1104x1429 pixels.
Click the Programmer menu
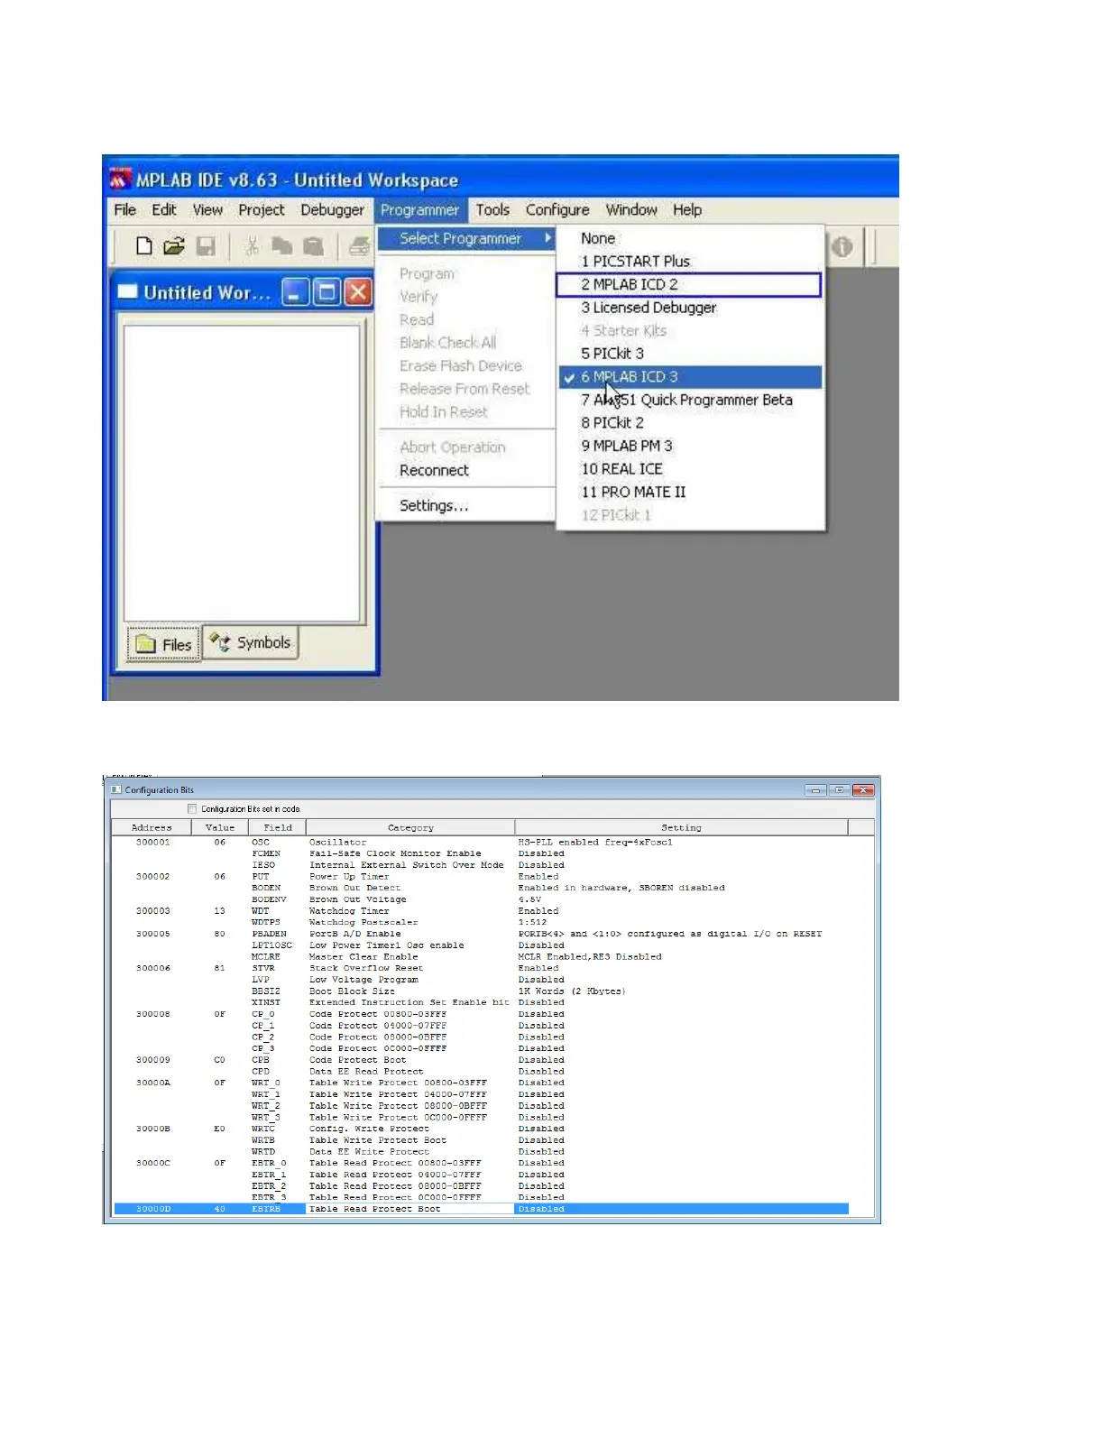coord(419,209)
